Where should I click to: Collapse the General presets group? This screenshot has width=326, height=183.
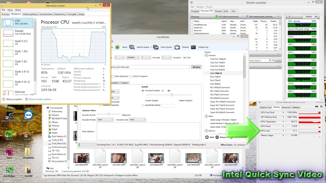pyautogui.click(x=206, y=55)
